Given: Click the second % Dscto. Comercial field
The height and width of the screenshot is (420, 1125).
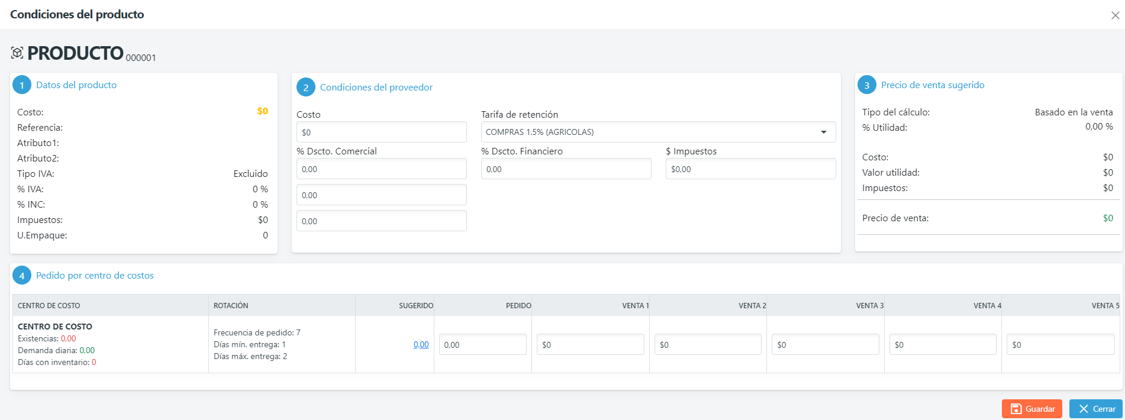Looking at the screenshot, I should [x=381, y=195].
